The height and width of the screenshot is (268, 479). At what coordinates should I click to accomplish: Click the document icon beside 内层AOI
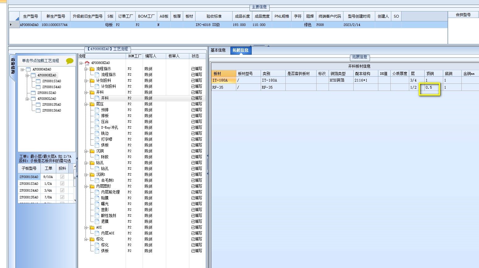click(x=97, y=233)
